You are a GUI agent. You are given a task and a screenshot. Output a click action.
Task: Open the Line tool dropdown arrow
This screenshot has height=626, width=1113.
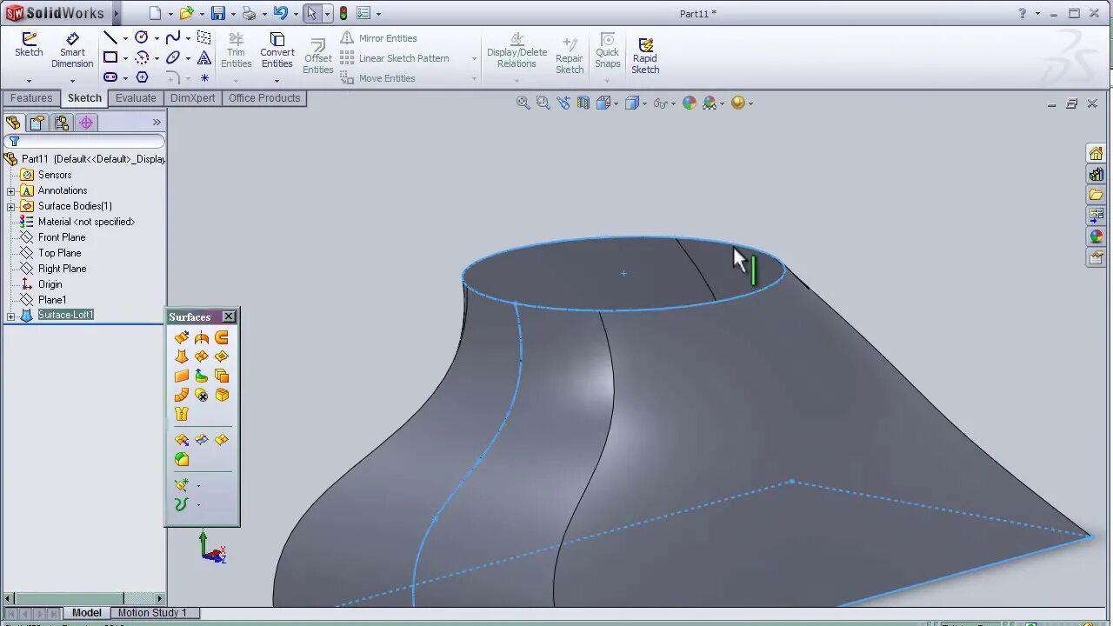pos(125,38)
